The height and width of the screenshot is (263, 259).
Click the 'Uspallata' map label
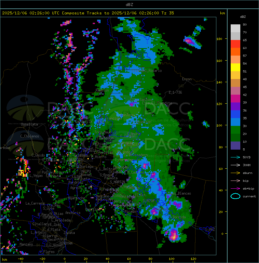(x=29, y=124)
